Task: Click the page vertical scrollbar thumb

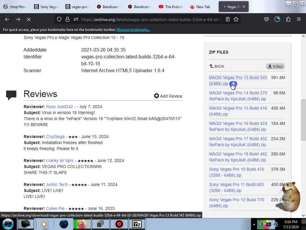Action: tap(303, 120)
